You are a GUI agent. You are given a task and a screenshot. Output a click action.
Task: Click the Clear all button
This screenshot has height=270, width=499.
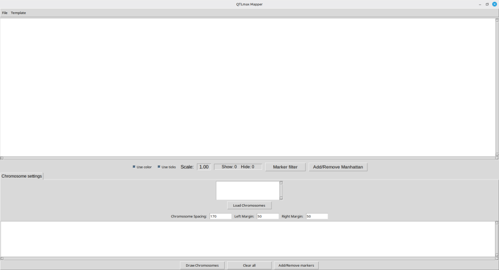pos(249,265)
